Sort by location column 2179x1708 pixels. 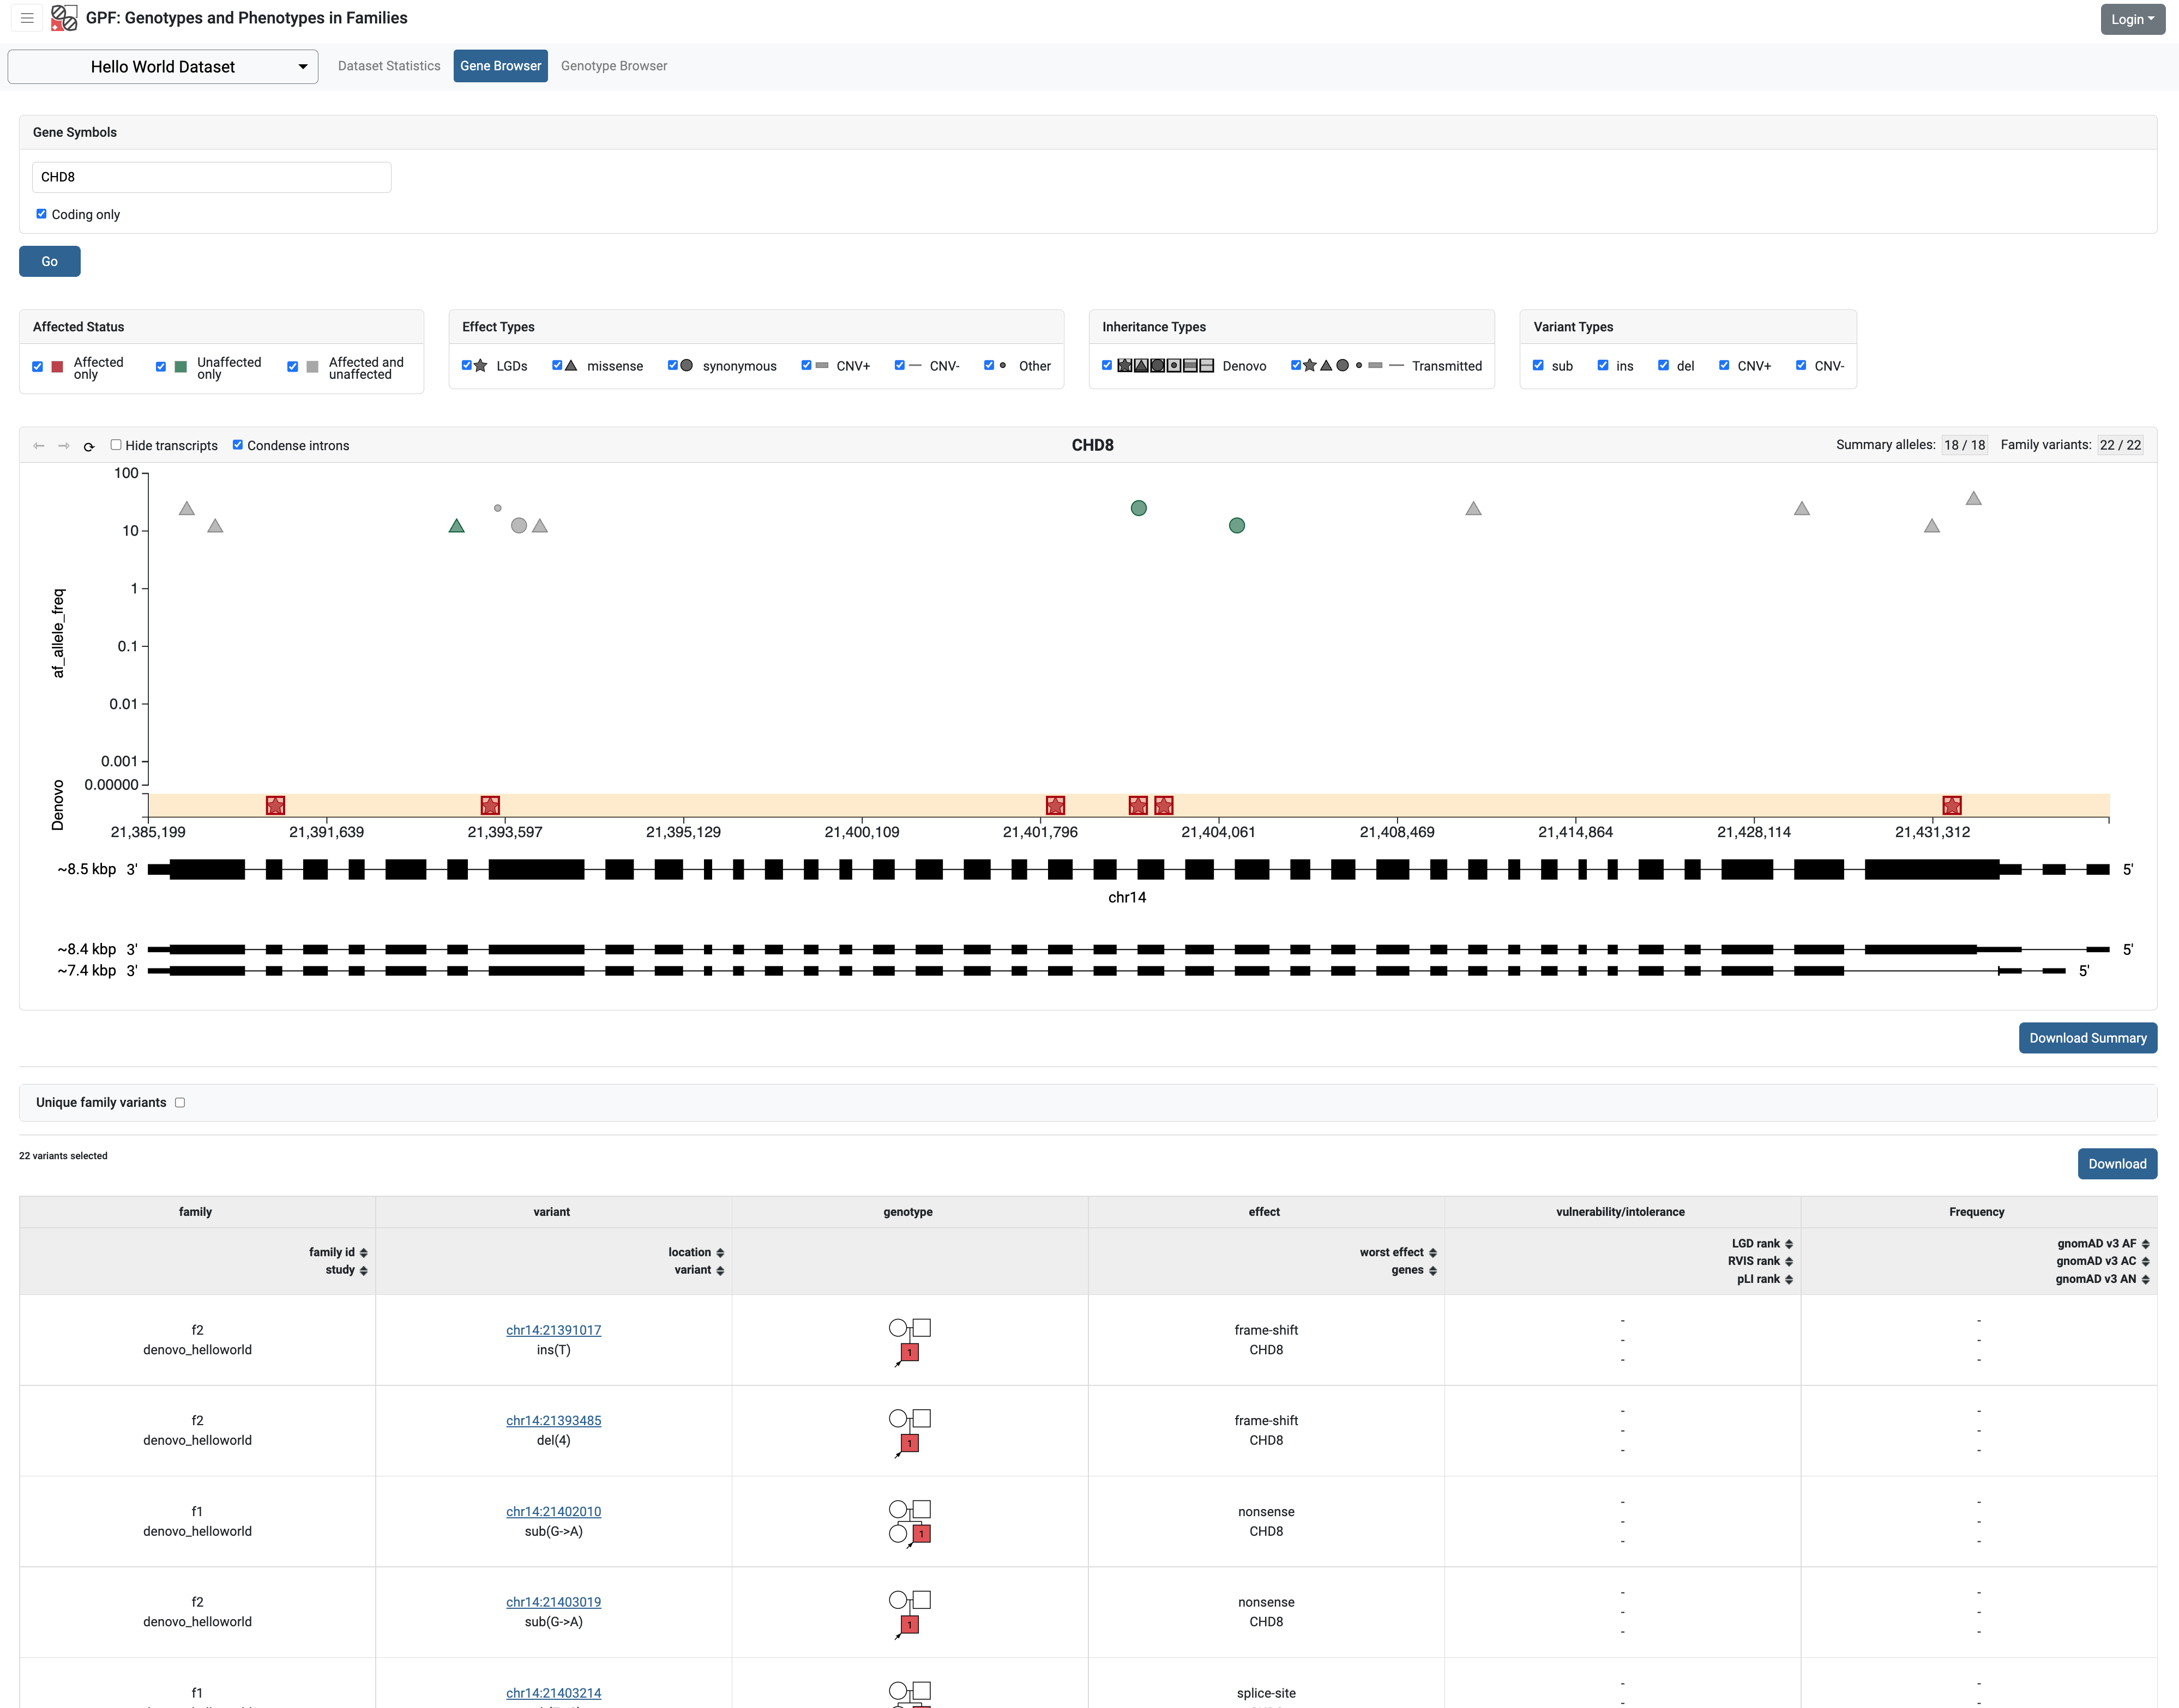pos(720,1253)
